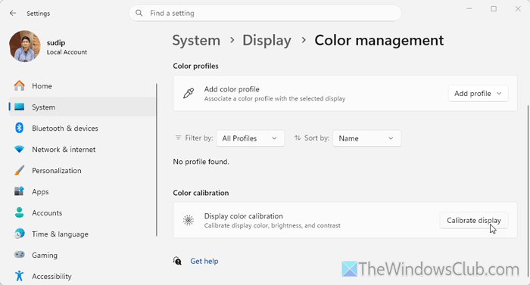Minimize the Settings window
Screen dimensions: 530x285
tap(469, 9)
